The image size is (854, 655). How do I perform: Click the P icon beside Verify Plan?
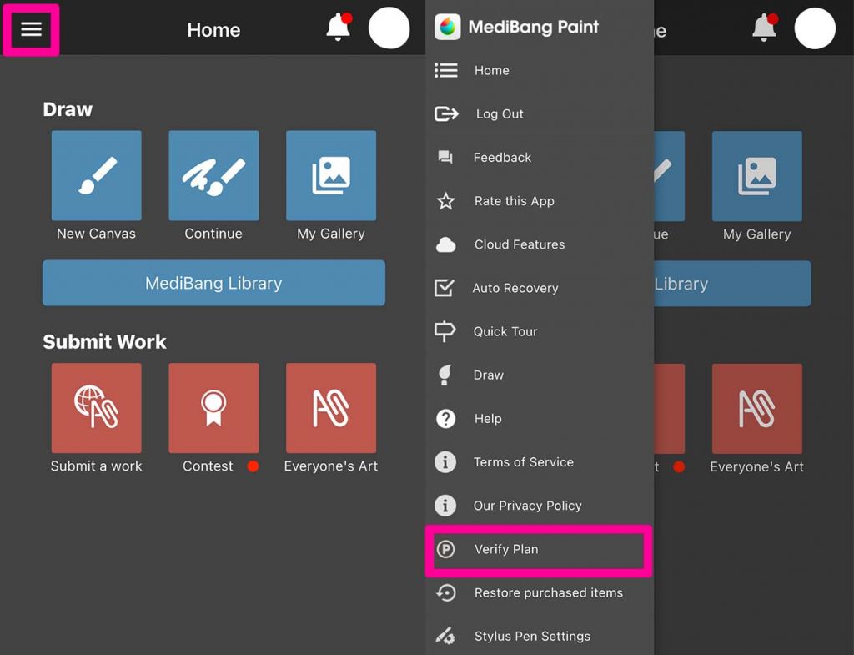click(x=445, y=549)
